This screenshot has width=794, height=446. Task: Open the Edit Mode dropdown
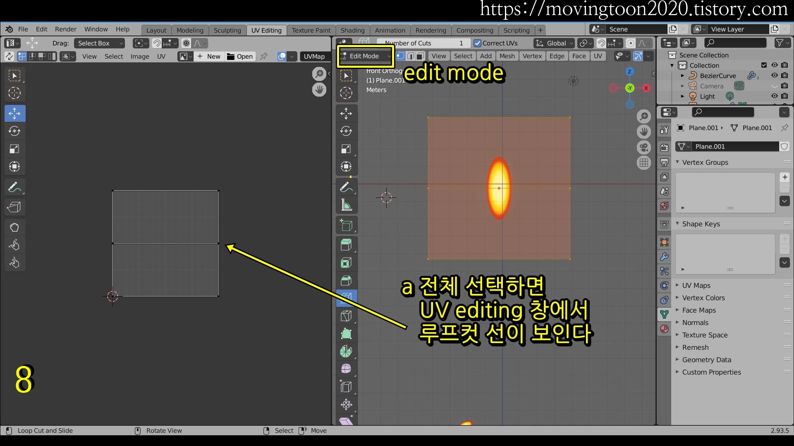[365, 56]
